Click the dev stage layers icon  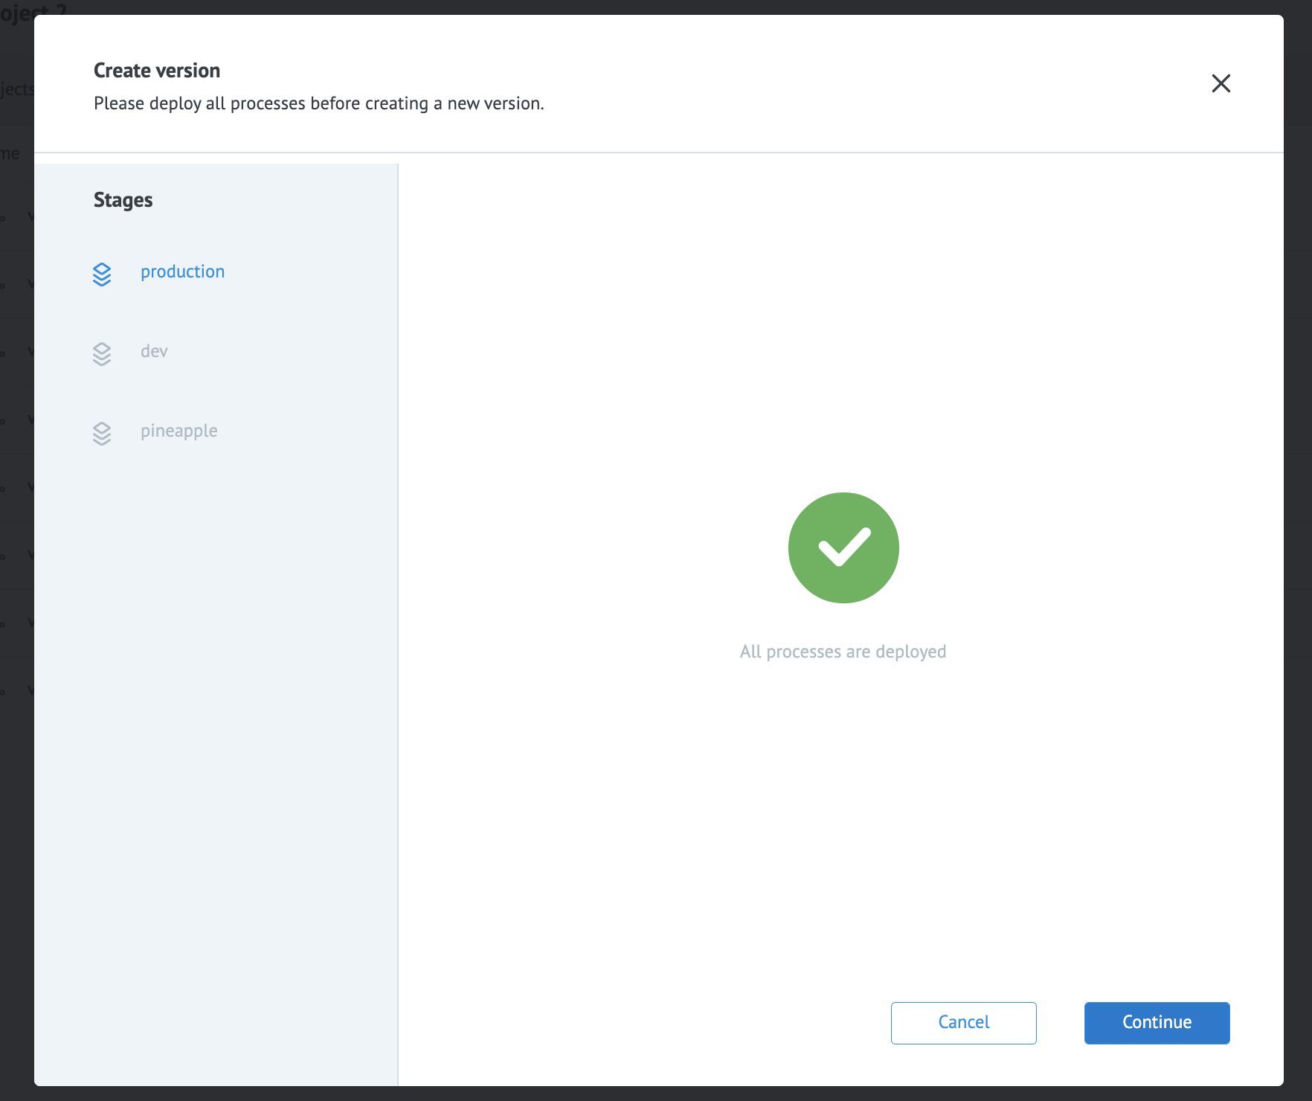coord(102,353)
